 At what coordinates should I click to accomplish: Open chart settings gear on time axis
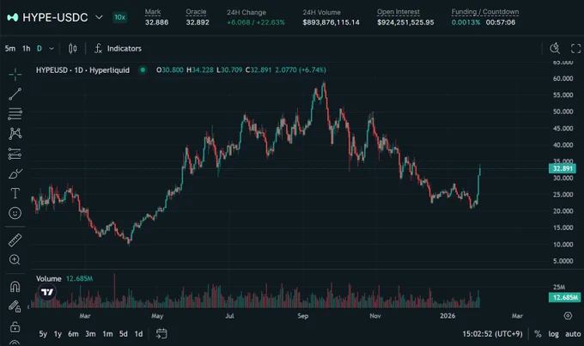(568, 316)
